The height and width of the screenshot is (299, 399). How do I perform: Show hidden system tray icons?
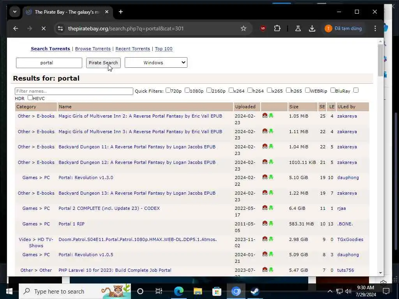(x=330, y=291)
